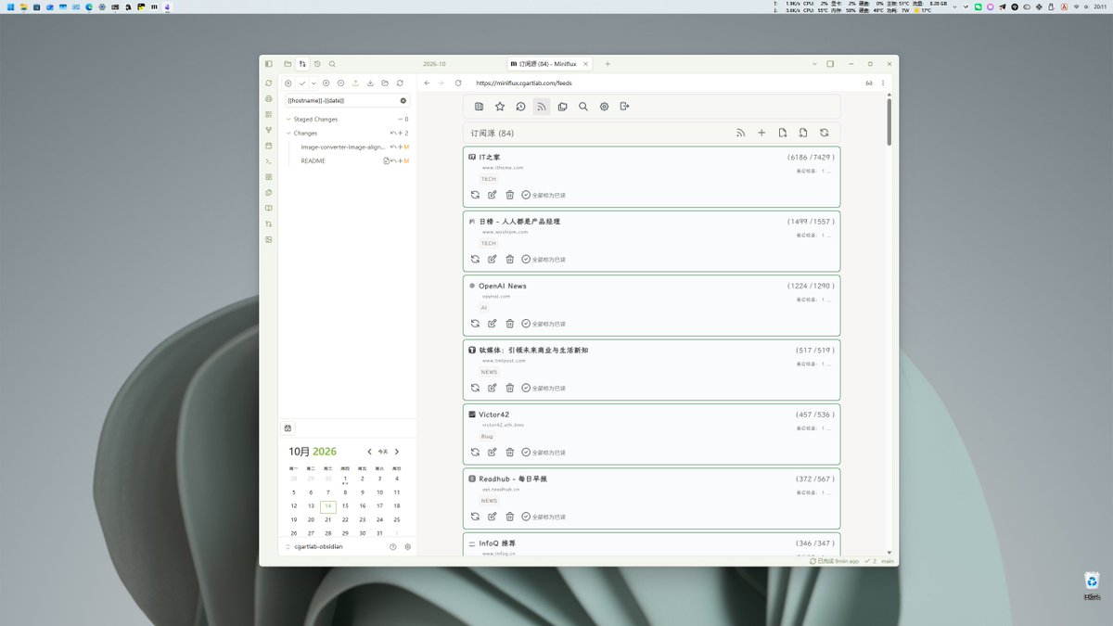Clear the commit message text

click(403, 100)
